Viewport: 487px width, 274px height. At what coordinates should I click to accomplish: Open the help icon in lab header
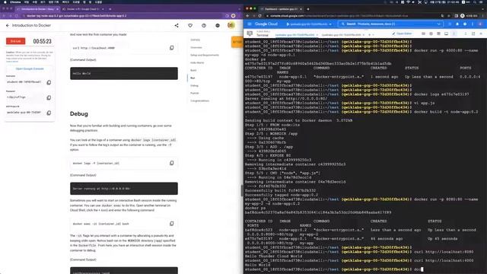[x=204, y=25]
